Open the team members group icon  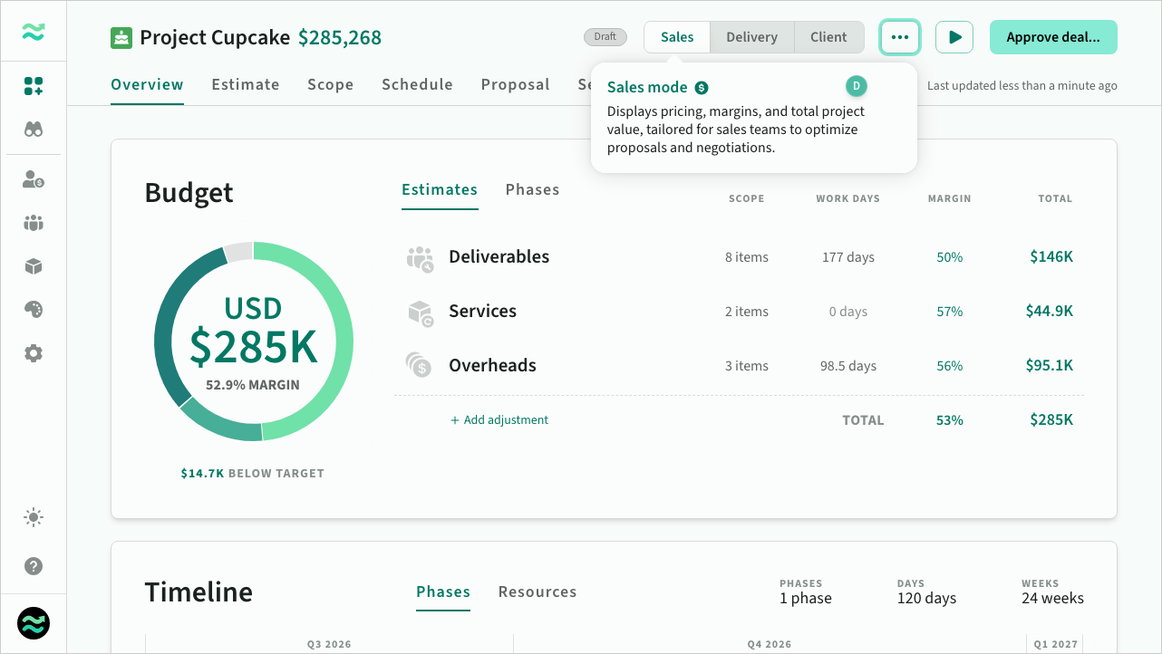(34, 223)
